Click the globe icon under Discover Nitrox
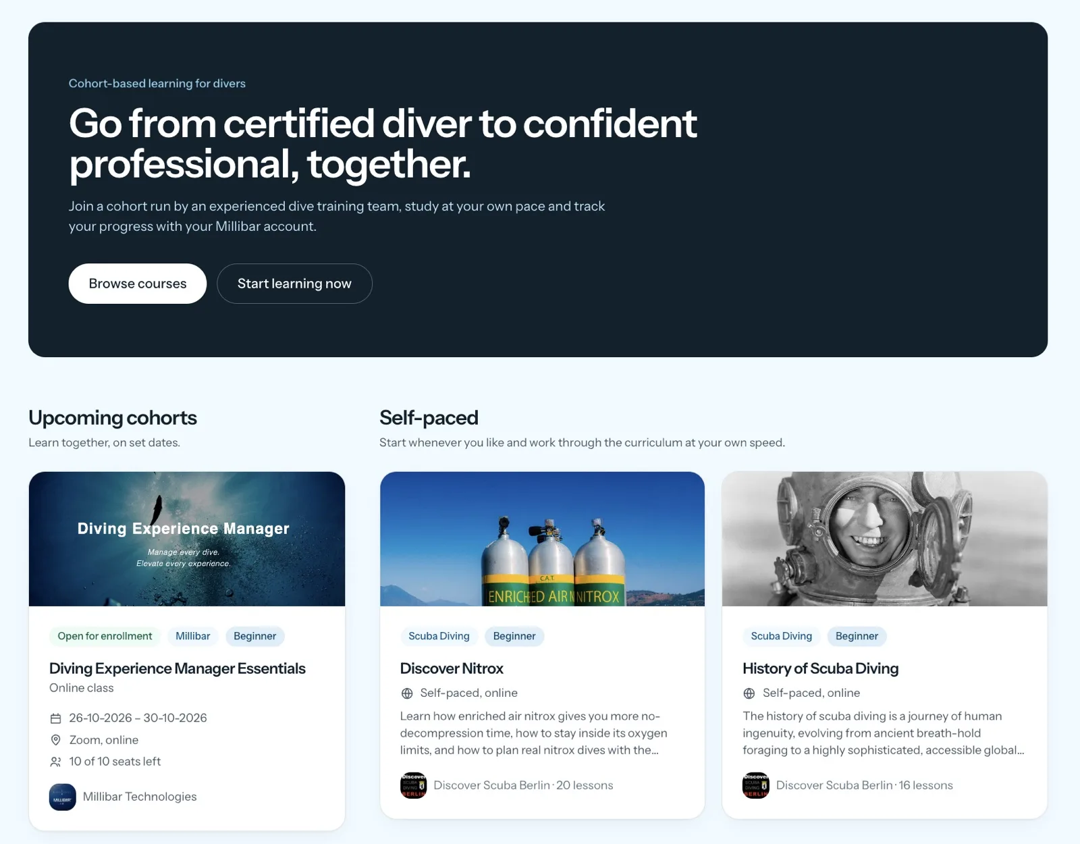Screen dimensions: 1080x844 click(407, 693)
